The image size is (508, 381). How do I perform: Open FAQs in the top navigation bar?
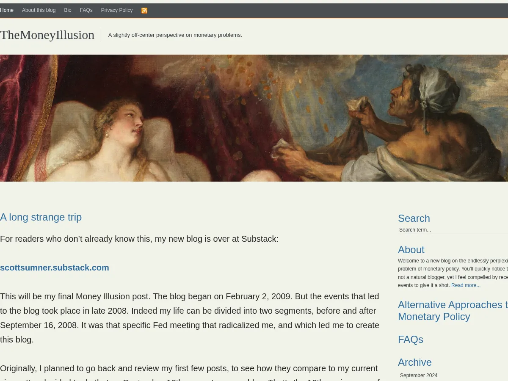[x=86, y=10]
